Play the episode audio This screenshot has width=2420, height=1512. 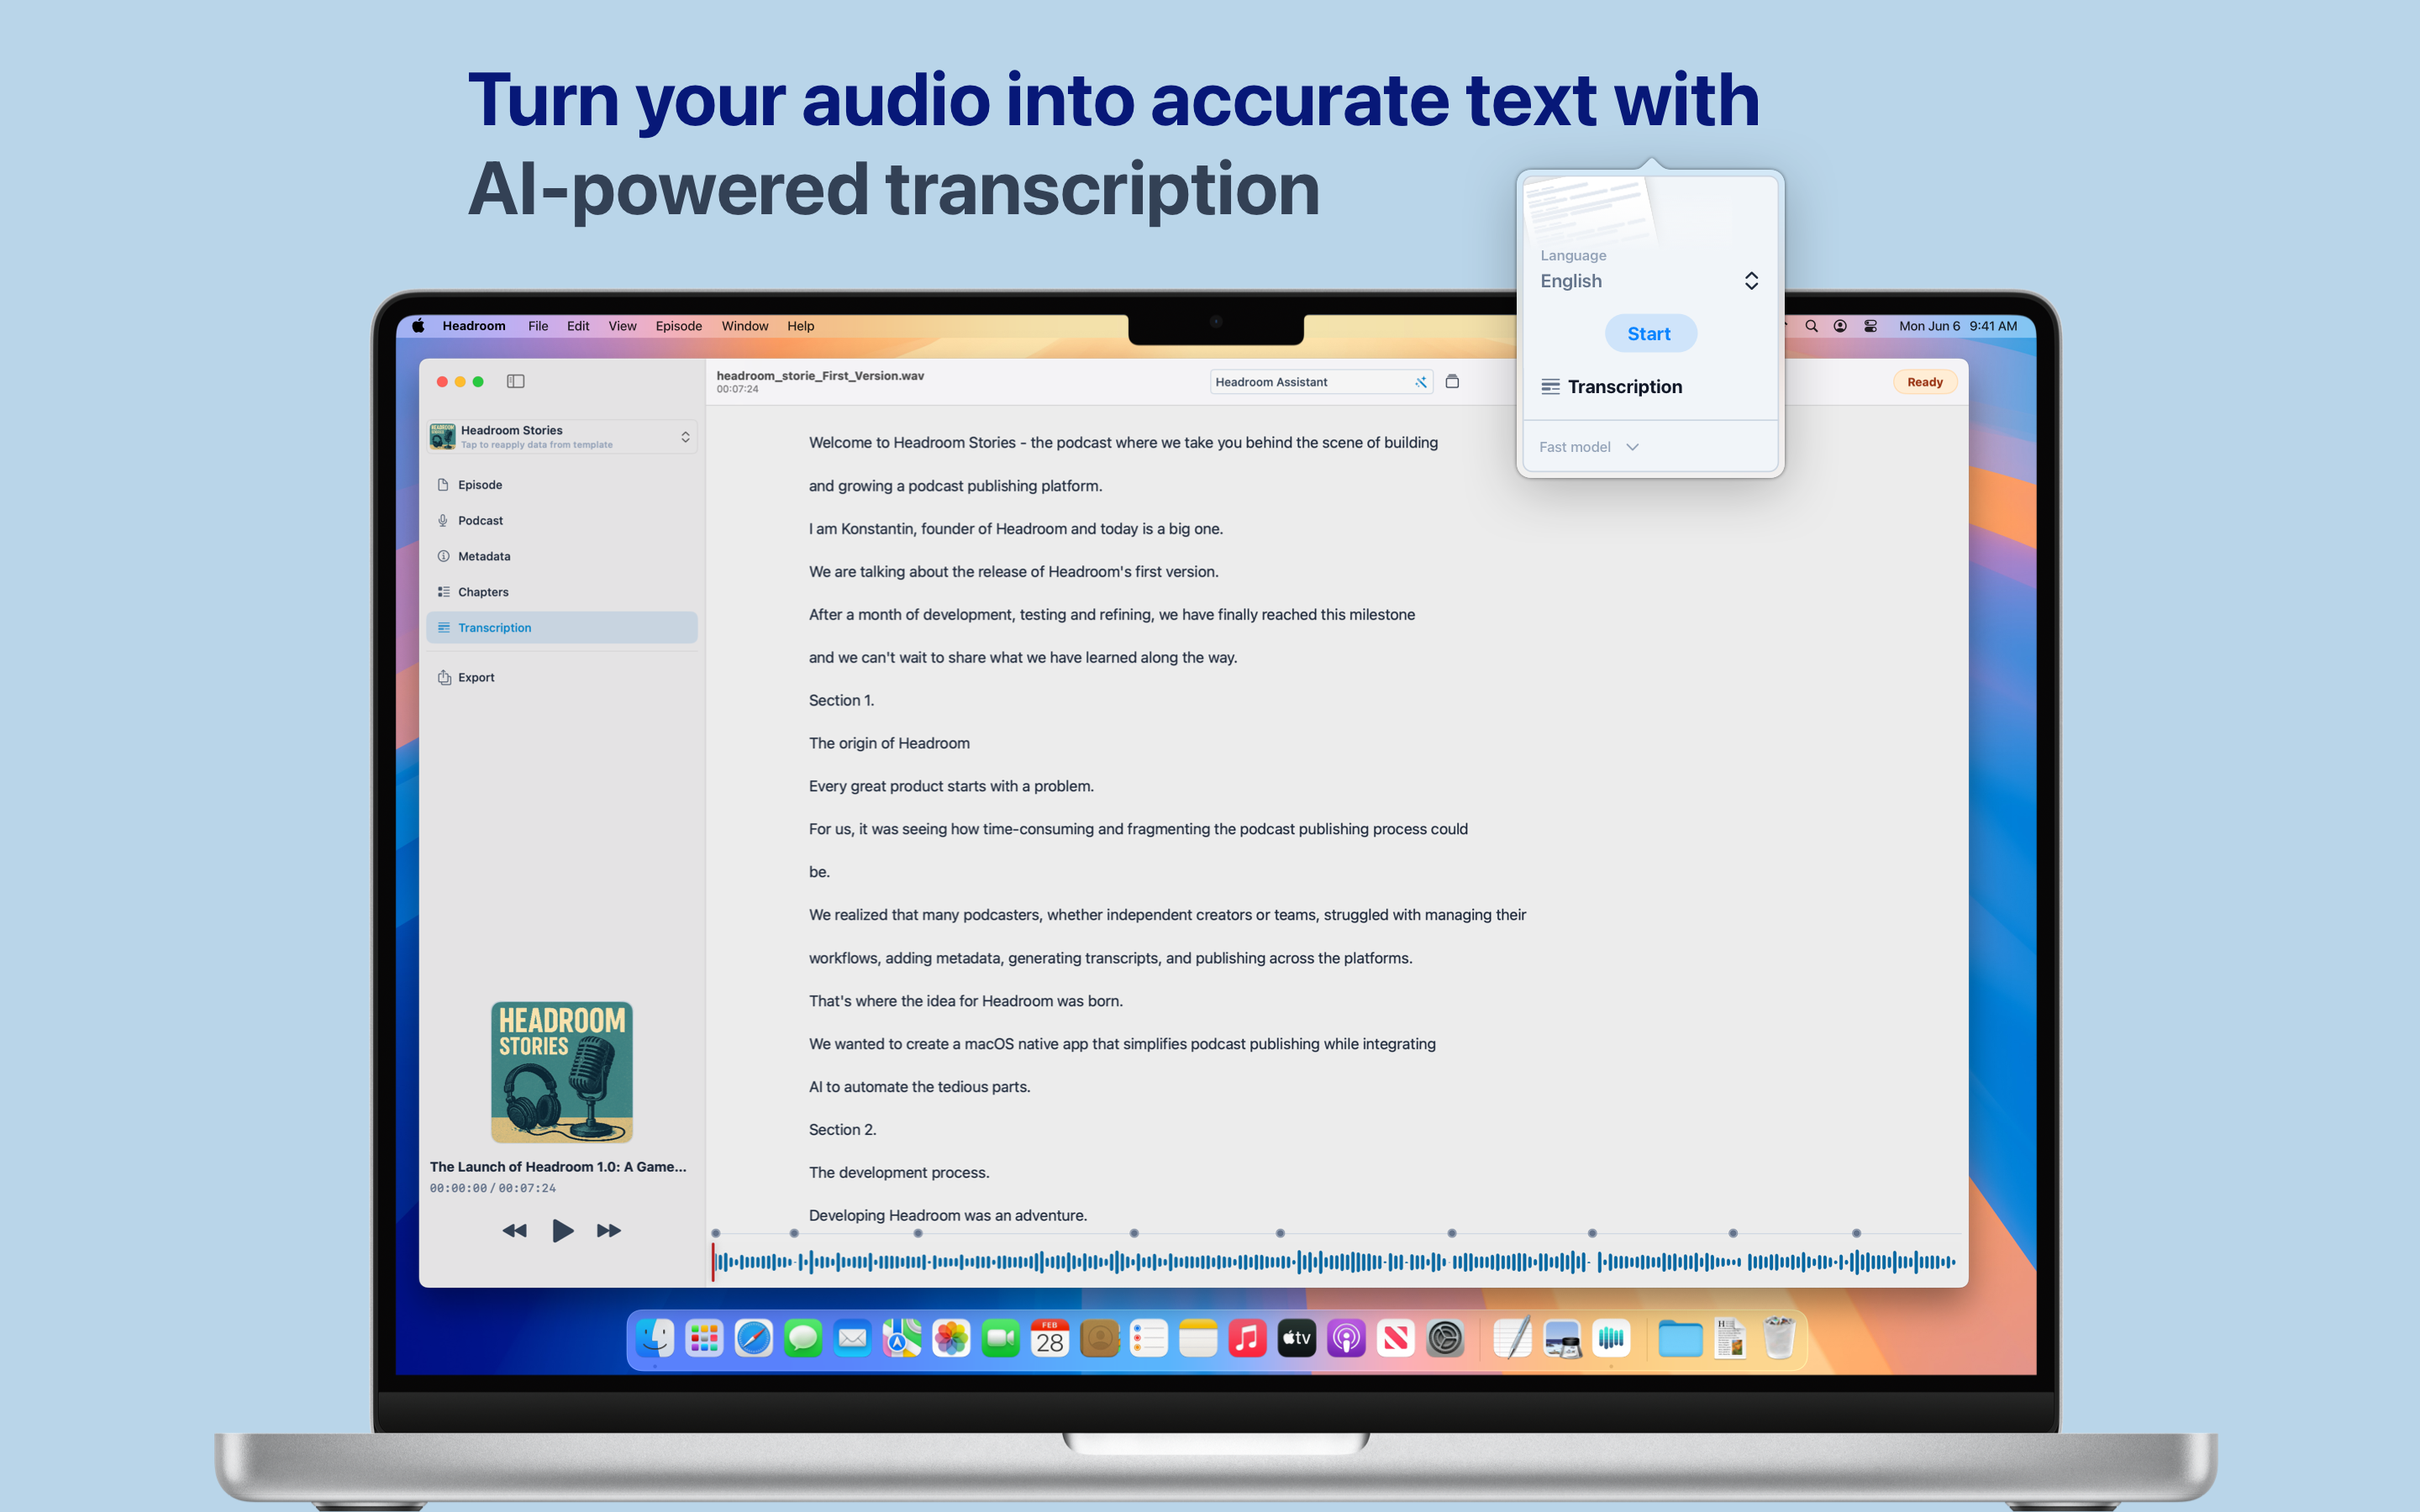click(562, 1230)
